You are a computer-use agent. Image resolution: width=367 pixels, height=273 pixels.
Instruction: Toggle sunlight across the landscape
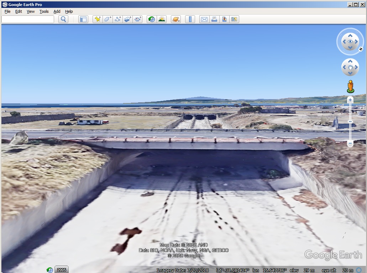point(161,19)
